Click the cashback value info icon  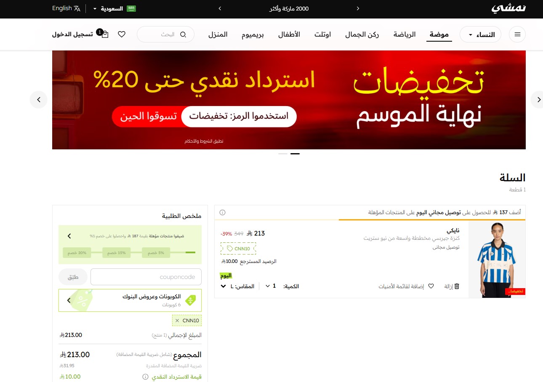pyautogui.click(x=145, y=377)
